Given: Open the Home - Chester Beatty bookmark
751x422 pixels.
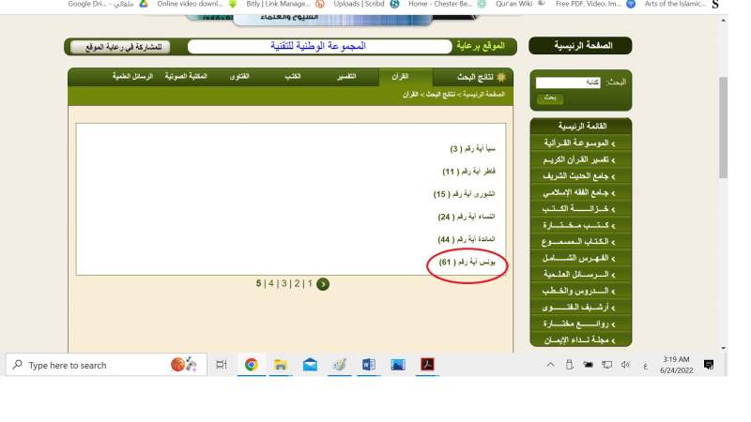Looking at the screenshot, I should 447,4.
